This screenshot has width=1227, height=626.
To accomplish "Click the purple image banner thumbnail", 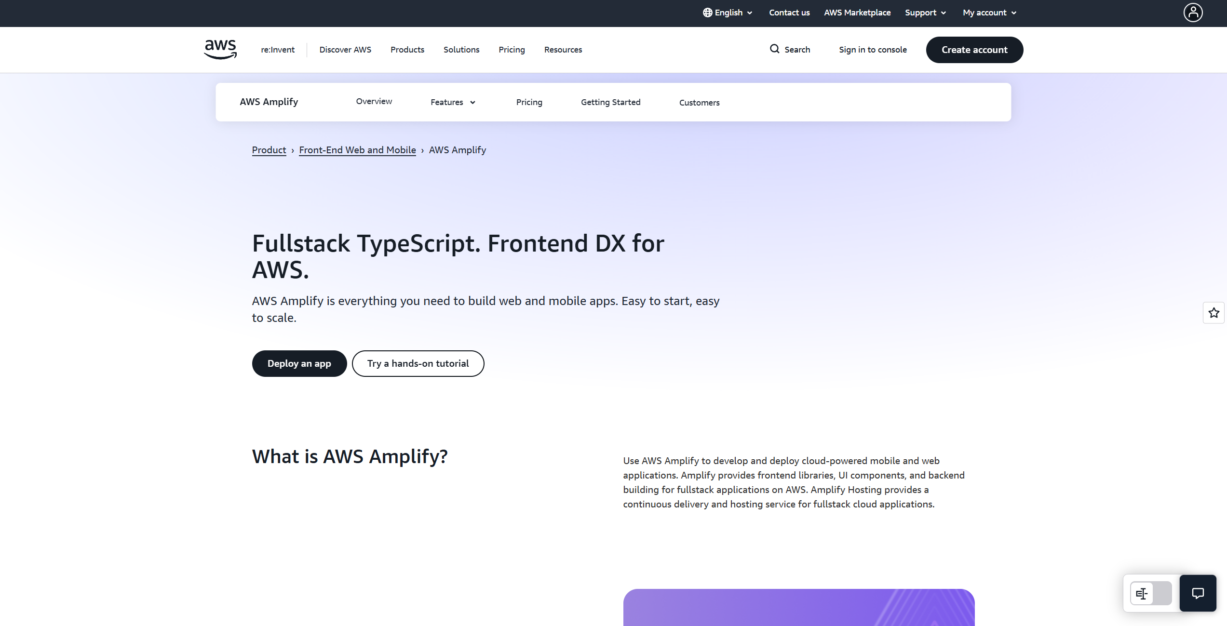I will [x=798, y=607].
